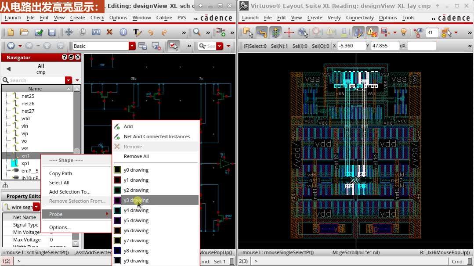Screen dimensions: 474x266
Task: Open the wire segment type dropdown in Property Editor
Action: point(36,207)
